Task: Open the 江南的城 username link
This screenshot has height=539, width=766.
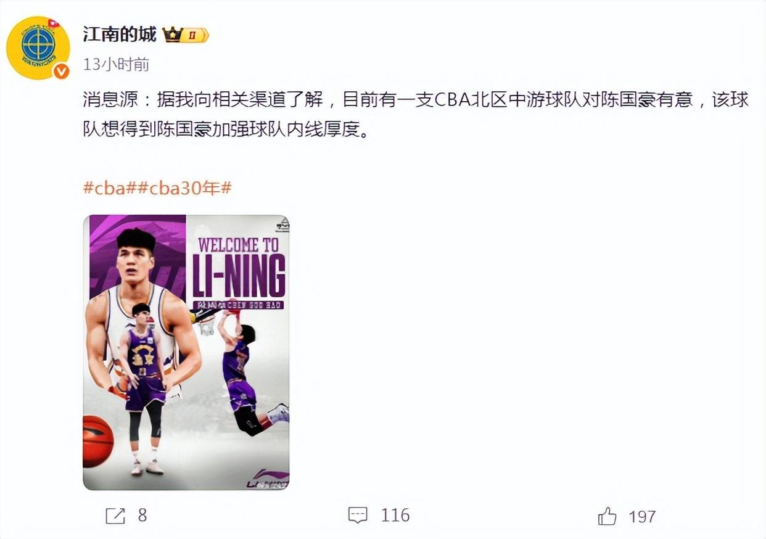Action: [120, 35]
